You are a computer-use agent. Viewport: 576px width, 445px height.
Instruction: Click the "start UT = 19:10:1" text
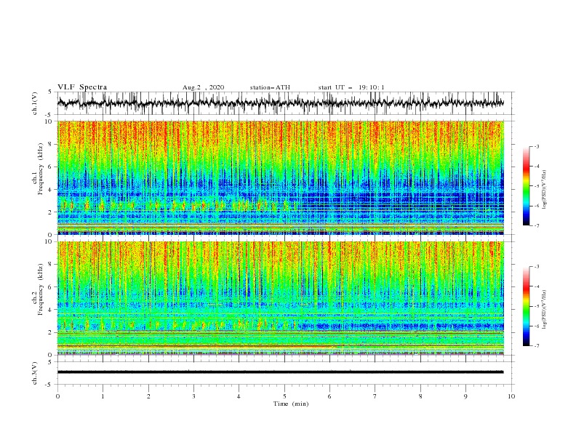tap(351, 87)
